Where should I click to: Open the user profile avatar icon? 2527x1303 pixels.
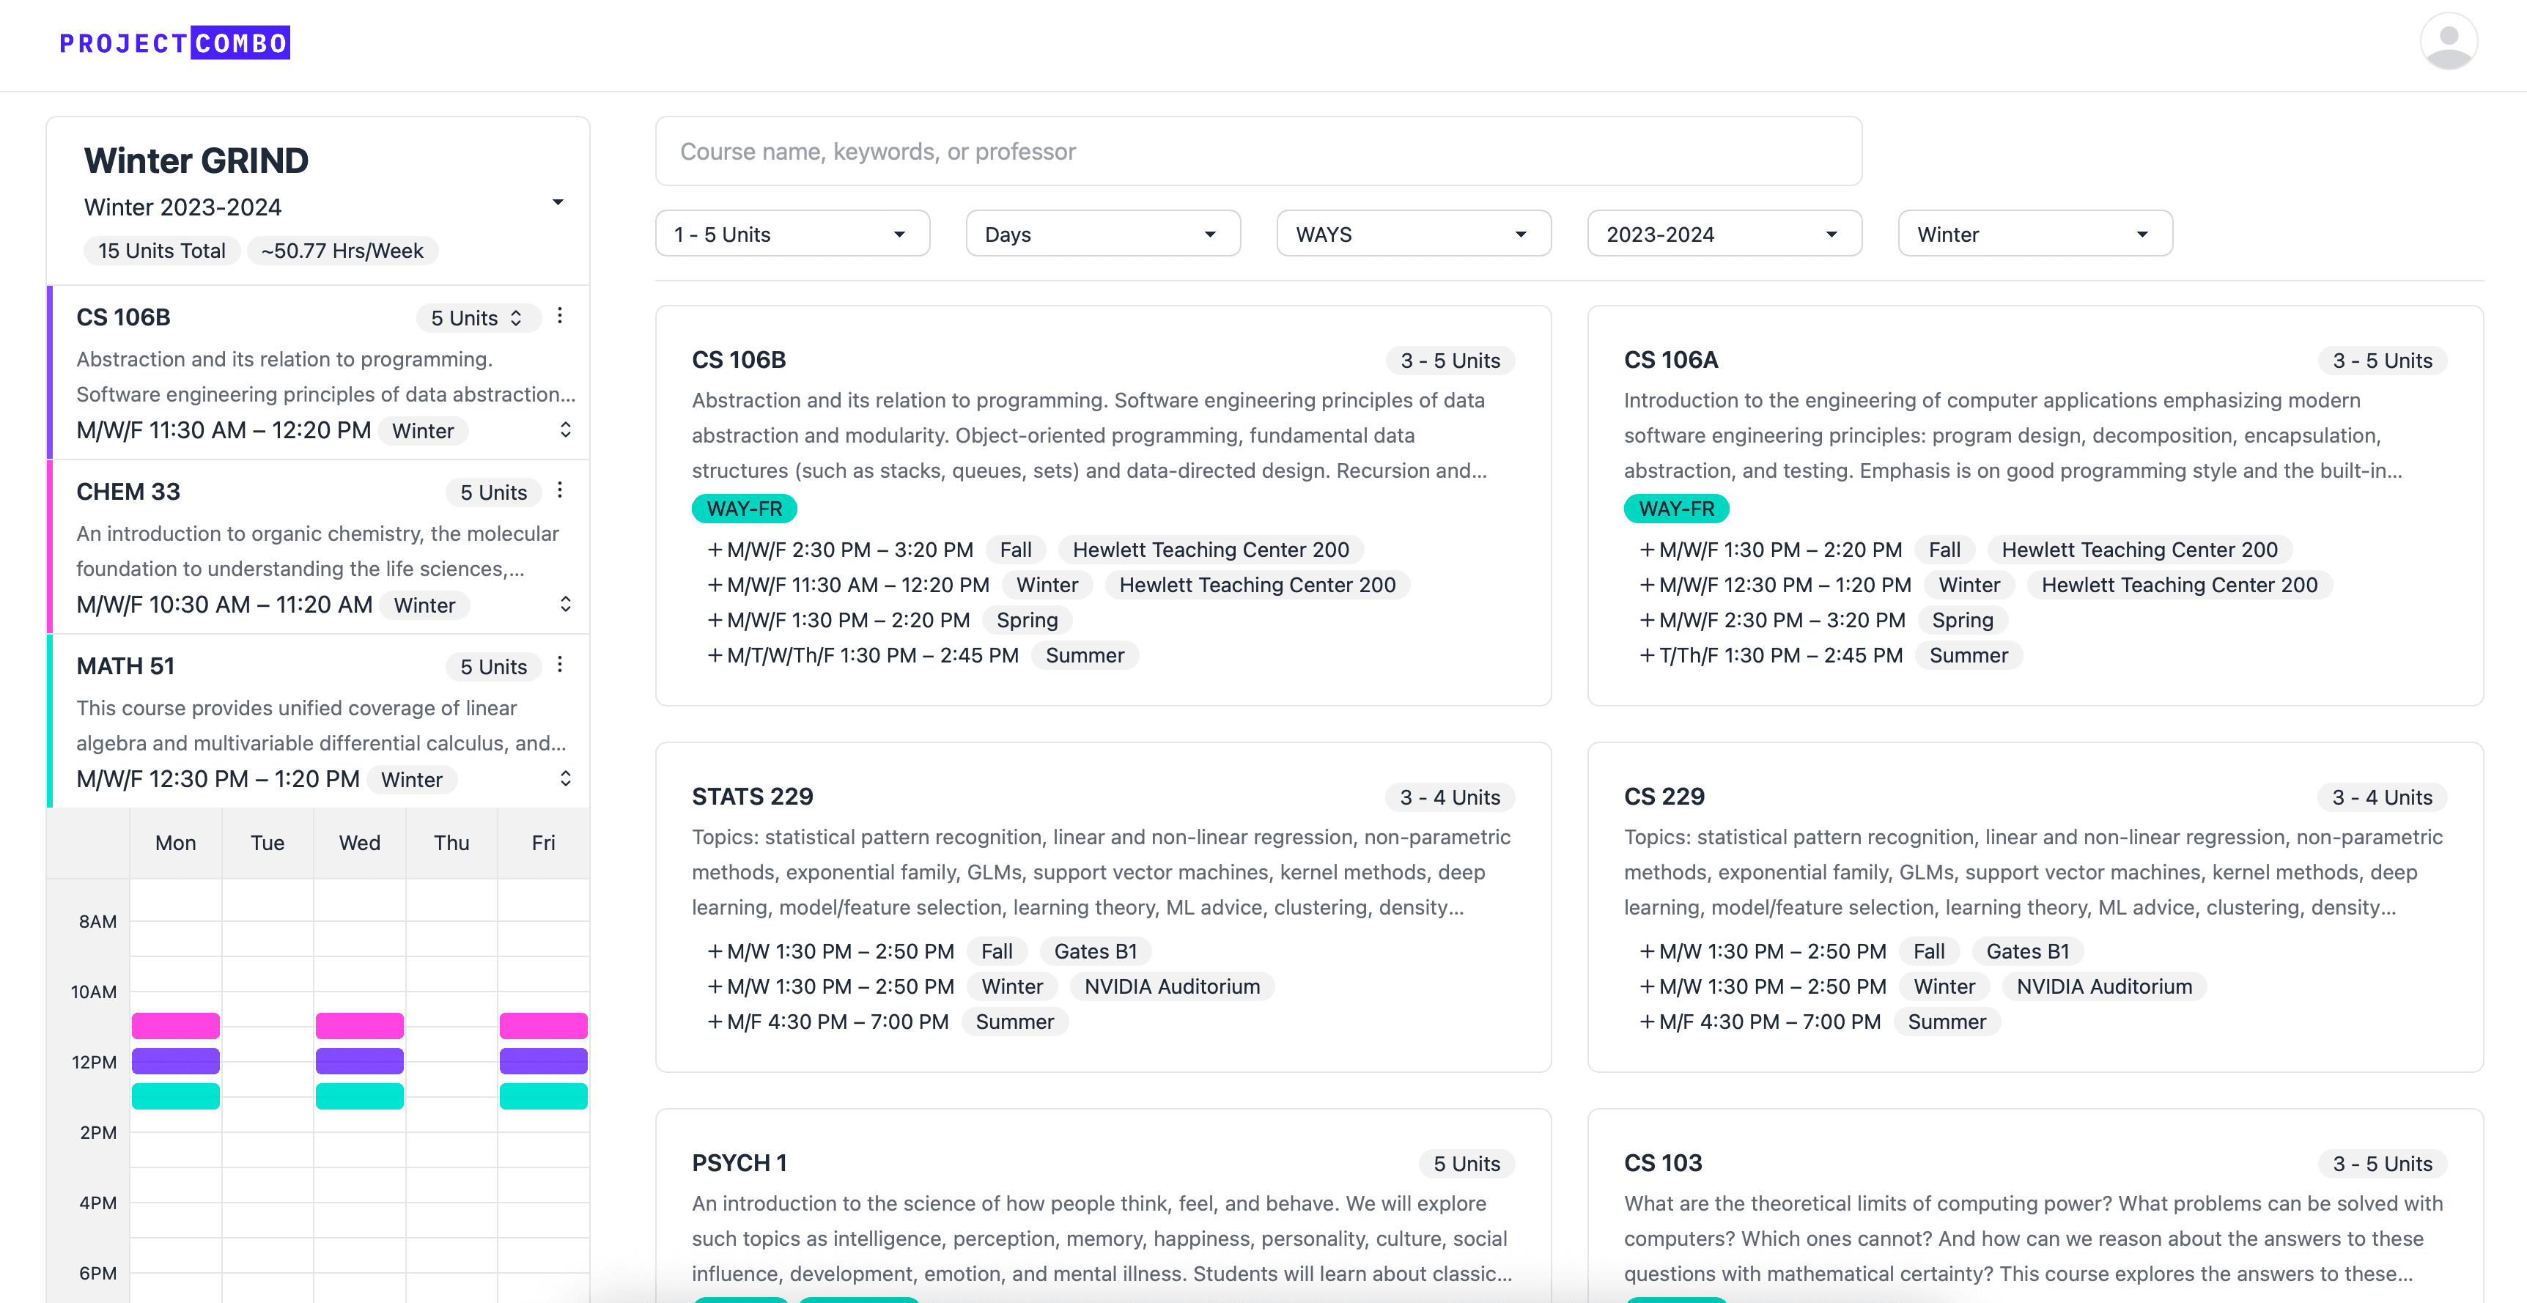coord(2449,41)
